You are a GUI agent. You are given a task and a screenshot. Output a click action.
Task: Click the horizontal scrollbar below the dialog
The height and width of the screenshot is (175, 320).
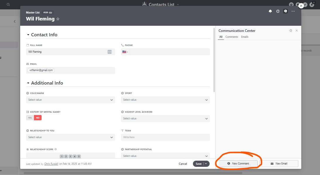click(x=133, y=173)
